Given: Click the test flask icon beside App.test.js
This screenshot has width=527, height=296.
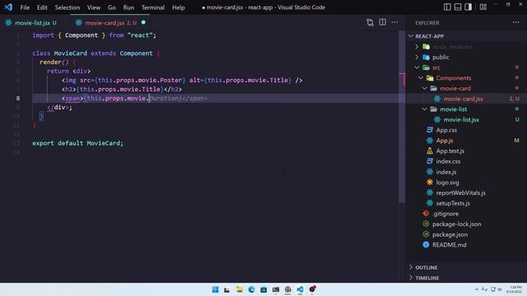Looking at the screenshot, I should point(430,150).
